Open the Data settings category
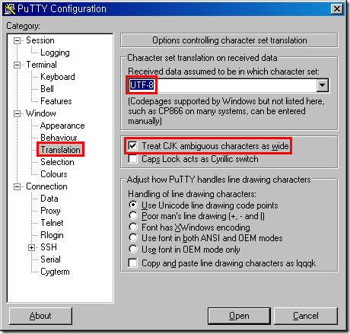 pyautogui.click(x=49, y=199)
